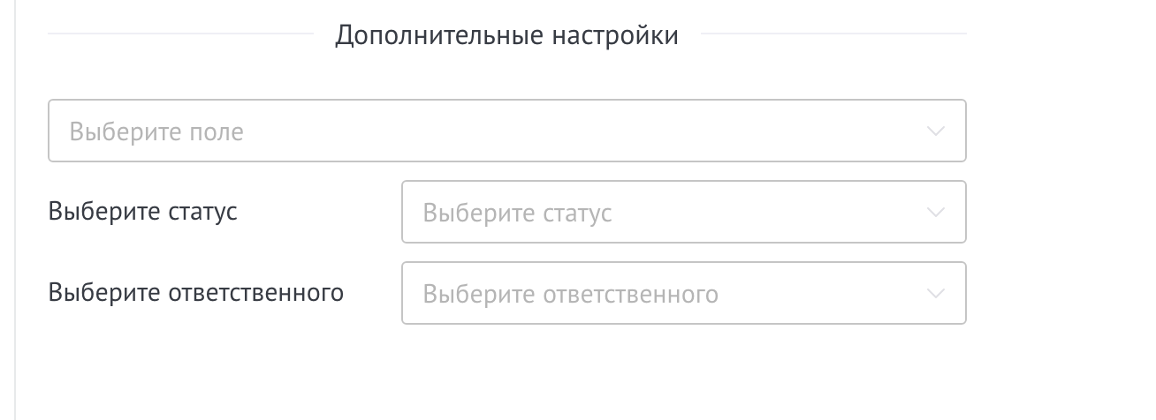This screenshot has height=420, width=1156.
Task: Click the chevron arrow in the status selector
Action: (936, 213)
